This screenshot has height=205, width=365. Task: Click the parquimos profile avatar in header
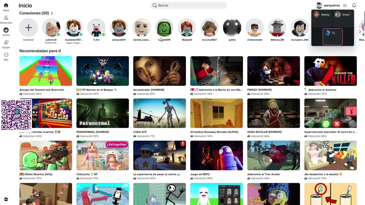[319, 5]
